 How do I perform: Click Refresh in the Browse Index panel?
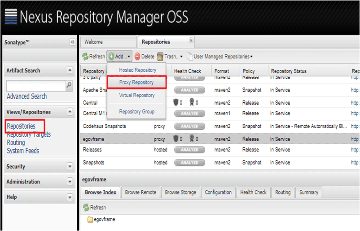(x=95, y=207)
